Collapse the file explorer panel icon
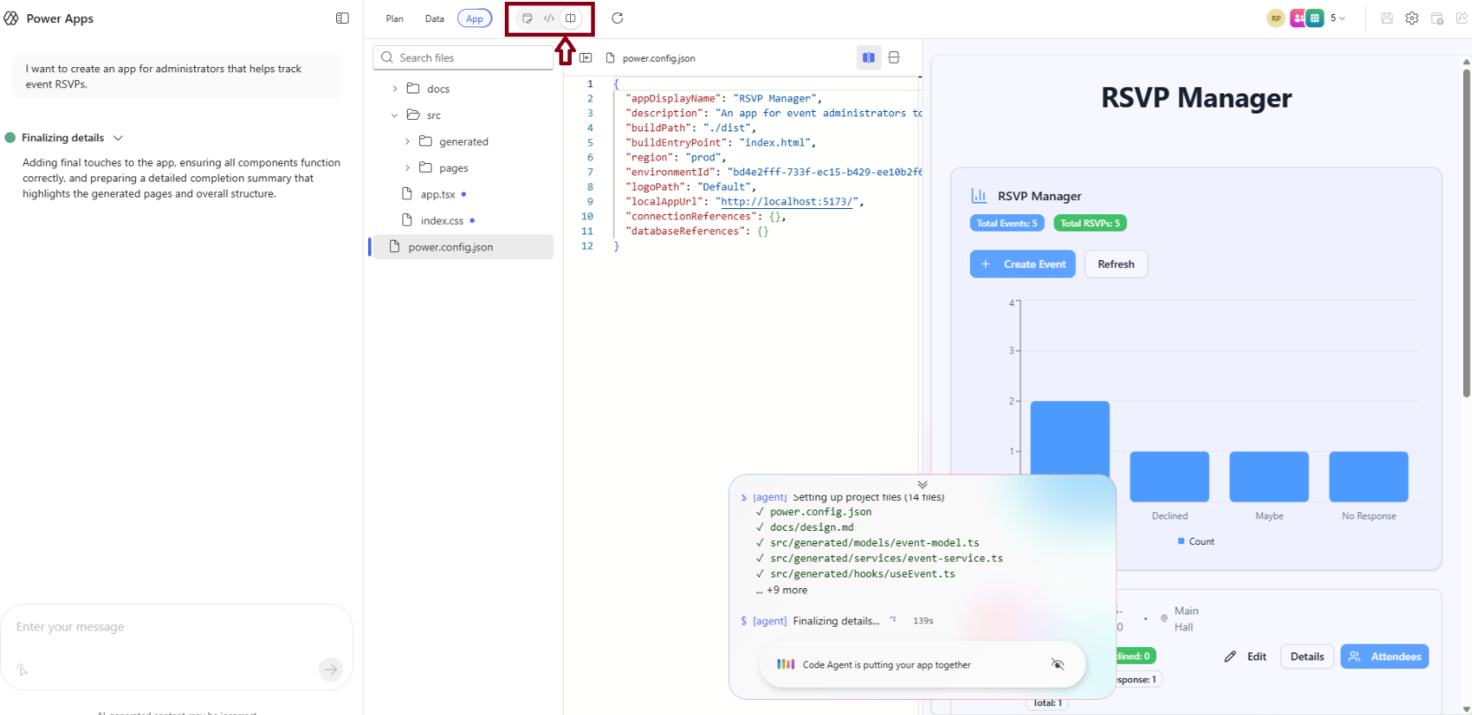Viewport: 1472px width, 715px height. [586, 58]
